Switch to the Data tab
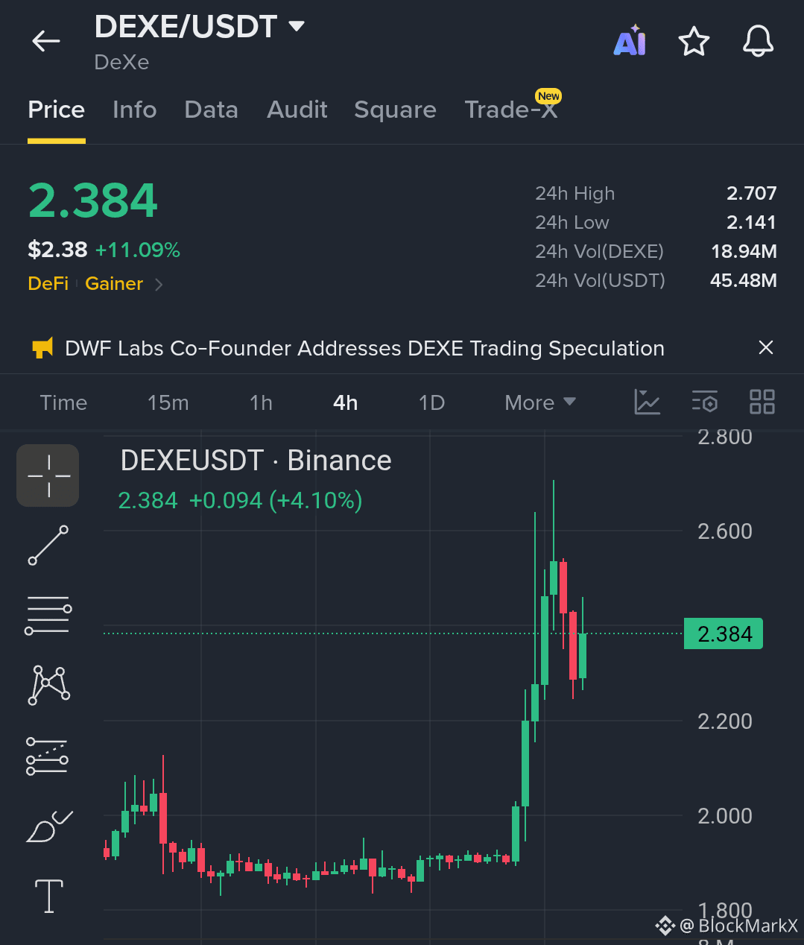The width and height of the screenshot is (804, 945). click(x=212, y=110)
